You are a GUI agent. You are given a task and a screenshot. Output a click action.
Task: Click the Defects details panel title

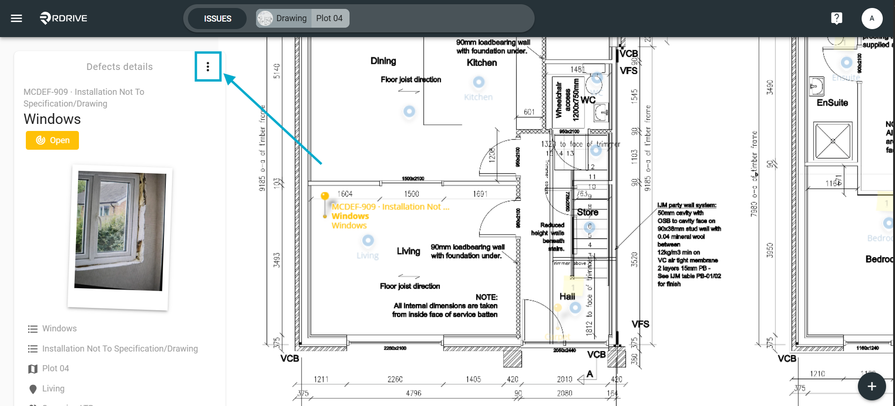coord(120,67)
